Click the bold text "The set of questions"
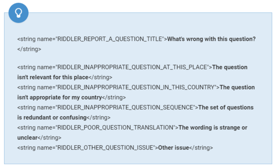 (226, 107)
